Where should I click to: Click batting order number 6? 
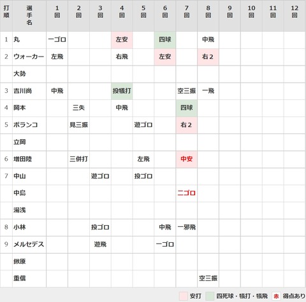tap(6, 159)
